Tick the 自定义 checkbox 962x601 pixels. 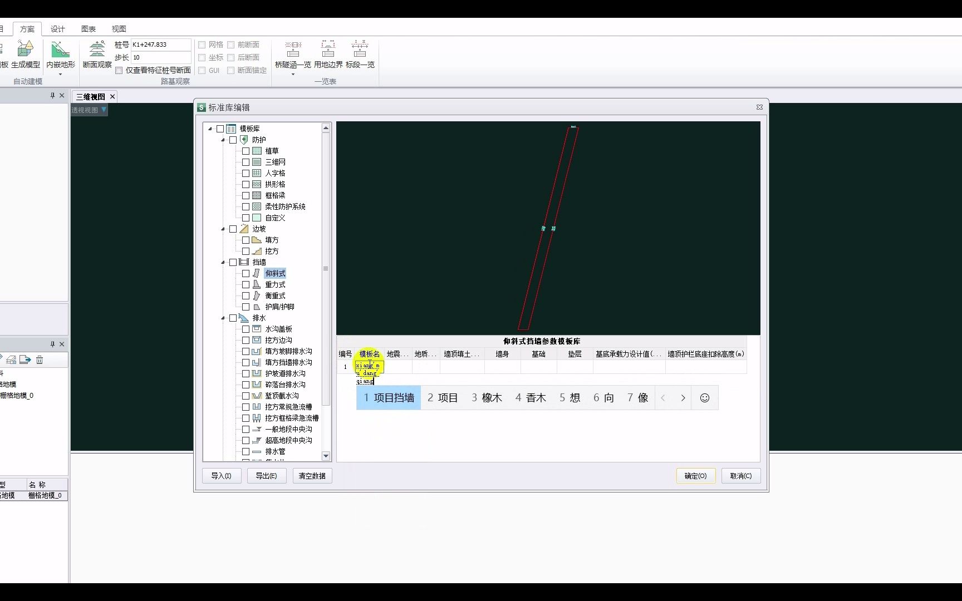(x=246, y=218)
